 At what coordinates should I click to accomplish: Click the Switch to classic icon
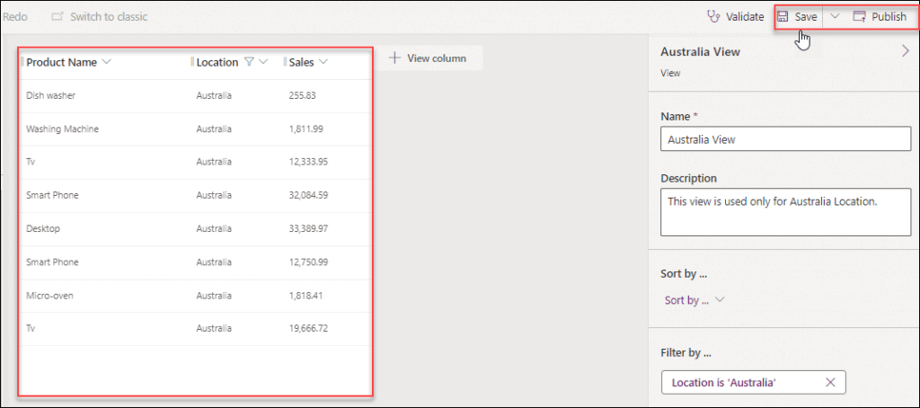[57, 17]
